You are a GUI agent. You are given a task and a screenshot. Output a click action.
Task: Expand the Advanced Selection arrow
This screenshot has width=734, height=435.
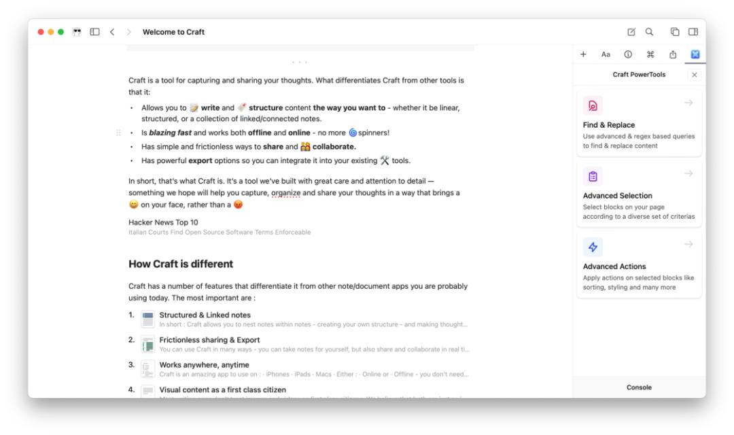688,174
